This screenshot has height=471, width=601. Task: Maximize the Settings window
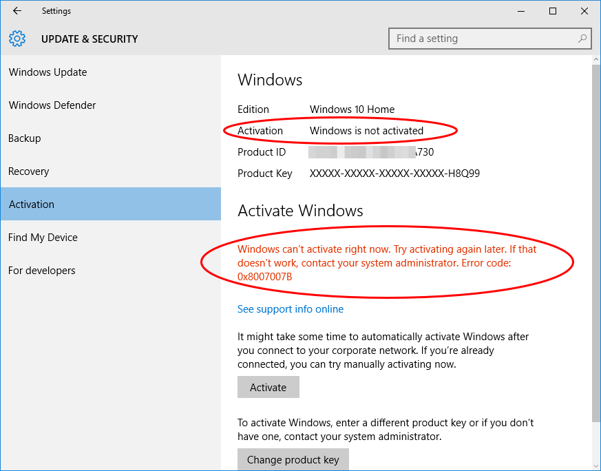tap(552, 11)
